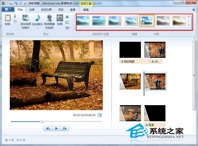Select the black-and-white theme thumbnail
The height and width of the screenshot is (146, 198).
[x=163, y=21]
